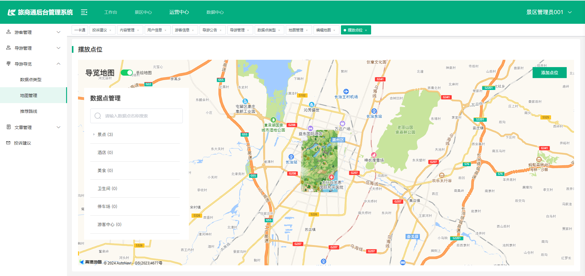This screenshot has height=276, width=585.
Task: Close the 内容管理 tab
Action: 138,30
